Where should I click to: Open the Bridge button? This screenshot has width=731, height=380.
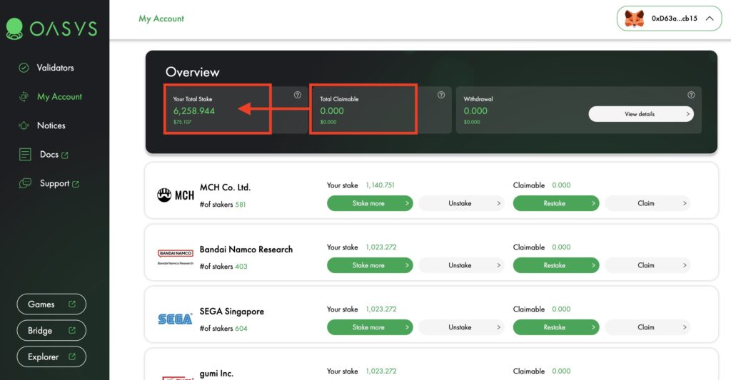point(51,330)
